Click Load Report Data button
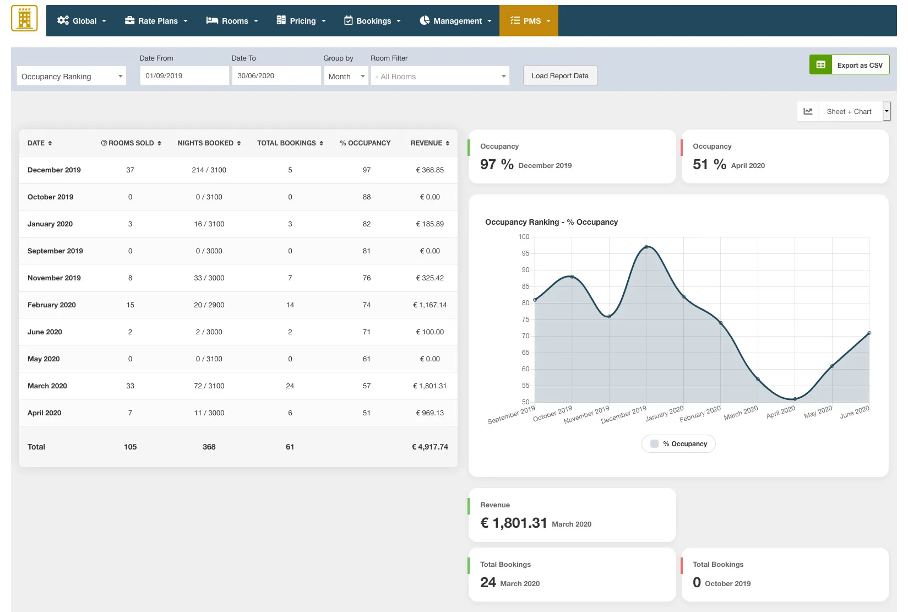 click(559, 76)
